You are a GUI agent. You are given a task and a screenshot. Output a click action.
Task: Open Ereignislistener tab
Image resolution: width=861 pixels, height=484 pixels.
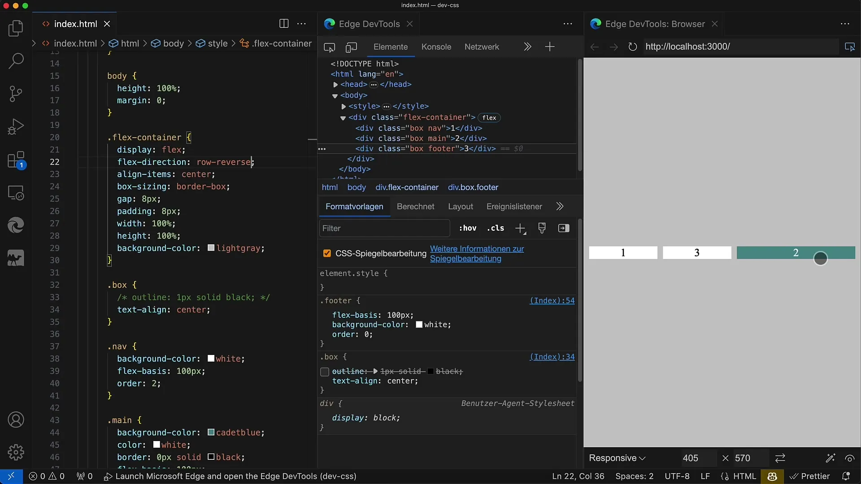coord(514,207)
